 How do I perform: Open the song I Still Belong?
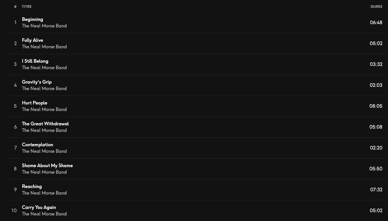coord(35,61)
